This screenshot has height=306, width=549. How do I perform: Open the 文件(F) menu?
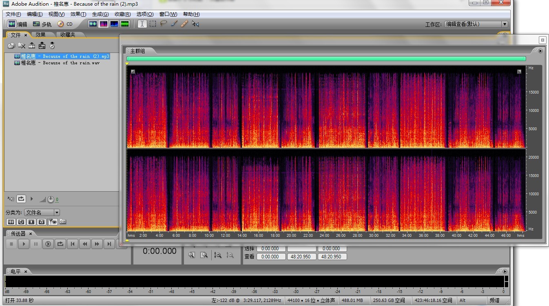(x=13, y=14)
